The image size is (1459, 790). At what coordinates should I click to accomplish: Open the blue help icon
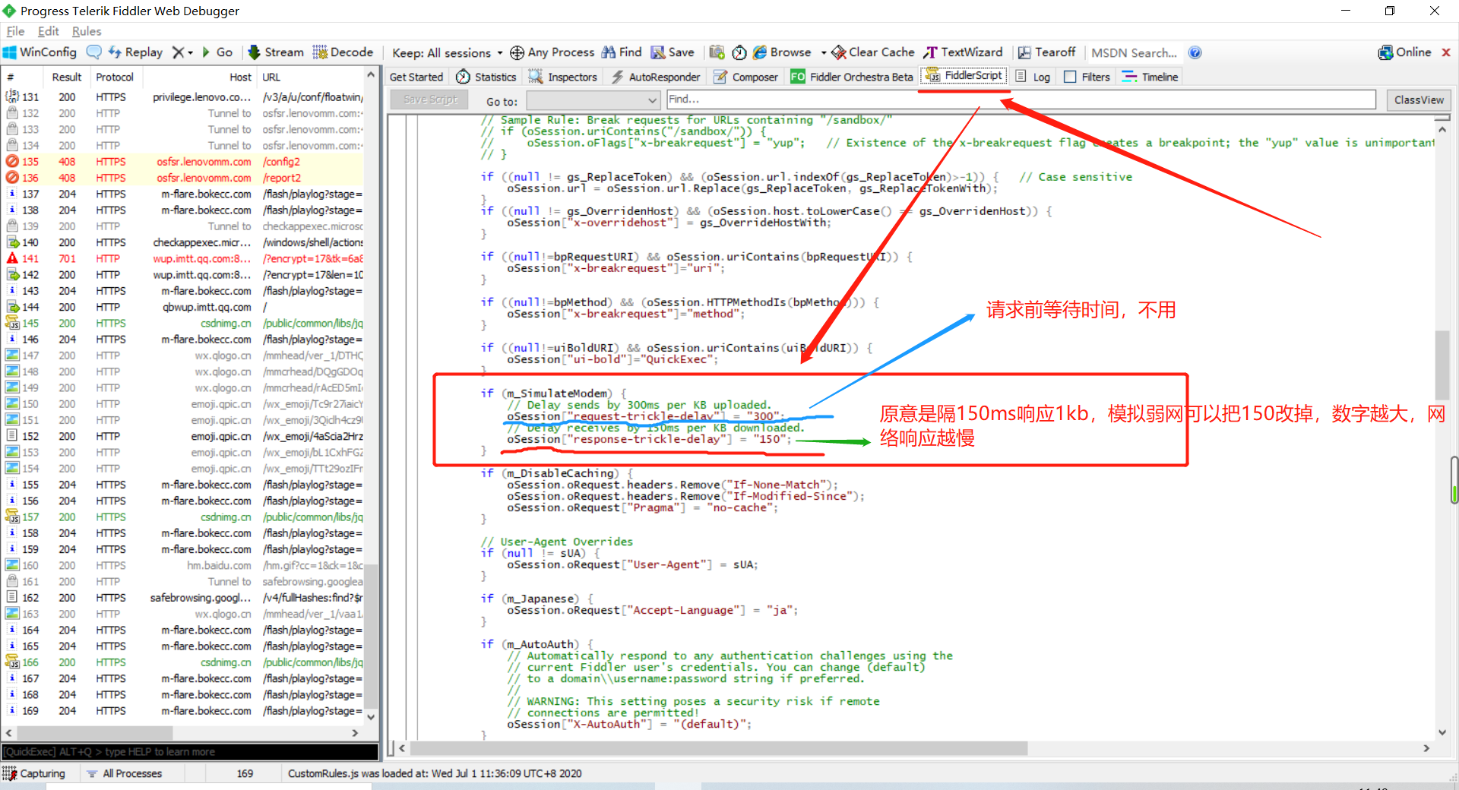[1195, 52]
